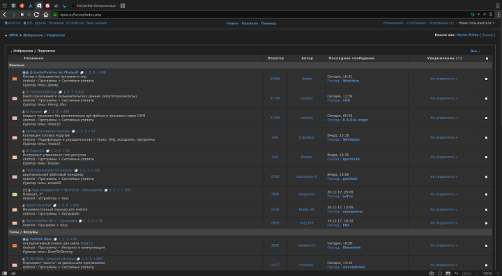
Task: Open the Android forum menu
Action: click(12, 23)
